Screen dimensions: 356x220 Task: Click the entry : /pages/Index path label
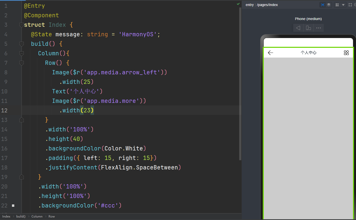[261, 5]
